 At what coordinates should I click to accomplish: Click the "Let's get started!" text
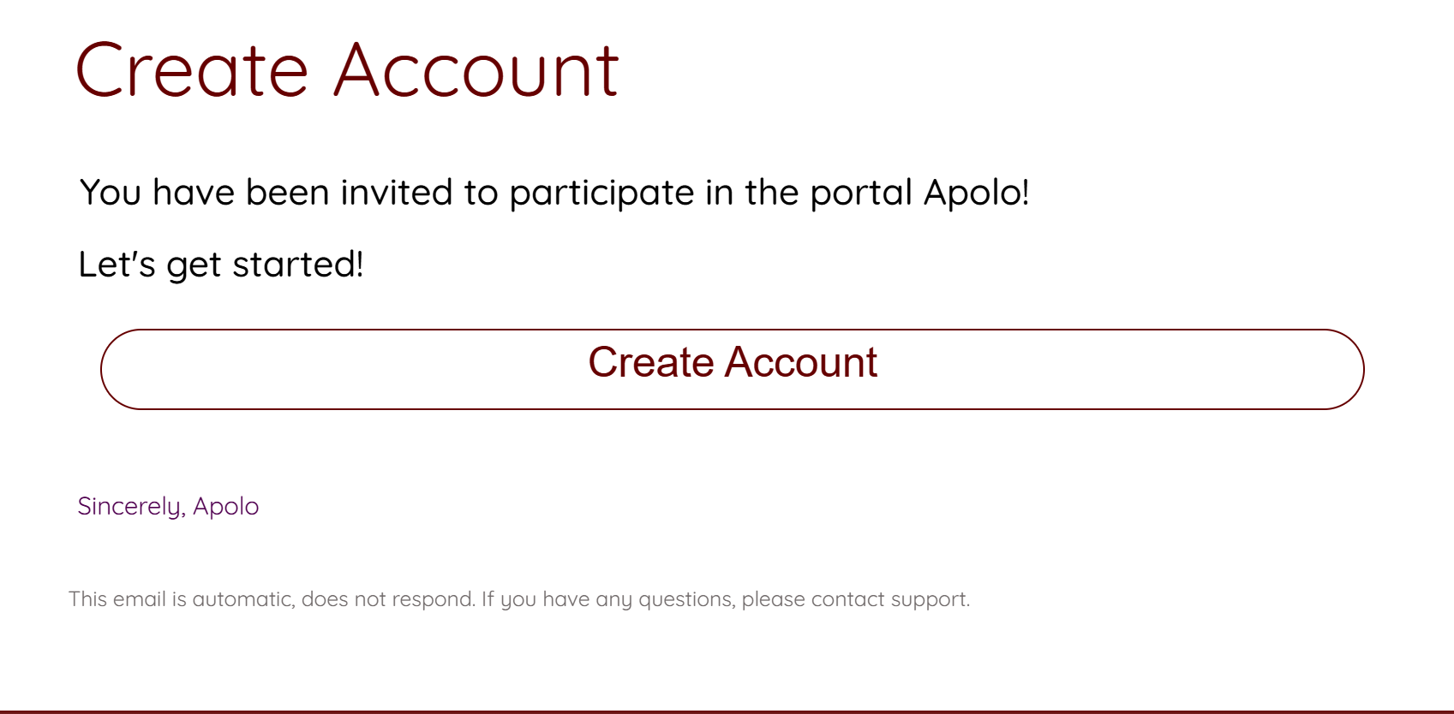pyautogui.click(x=221, y=265)
